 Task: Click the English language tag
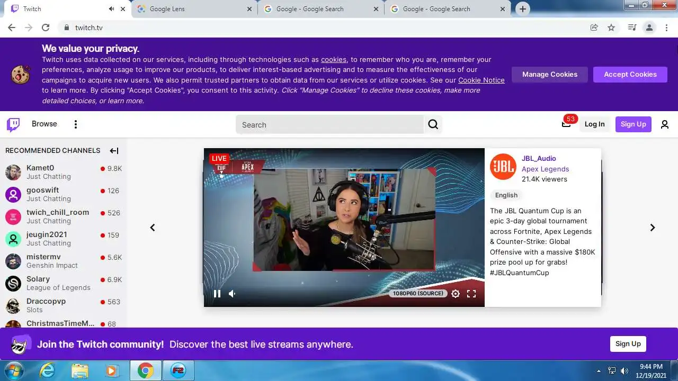pos(506,195)
